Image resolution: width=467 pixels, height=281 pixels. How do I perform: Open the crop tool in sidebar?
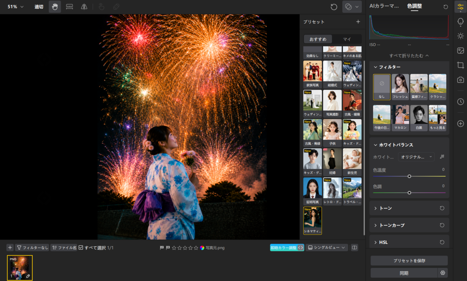[x=460, y=65]
